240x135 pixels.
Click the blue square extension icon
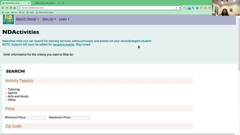pos(197,8)
